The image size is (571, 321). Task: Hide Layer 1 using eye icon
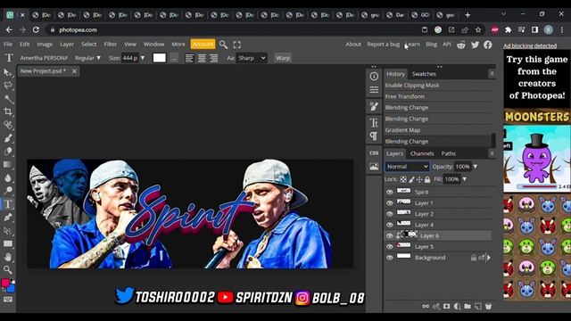click(390, 202)
